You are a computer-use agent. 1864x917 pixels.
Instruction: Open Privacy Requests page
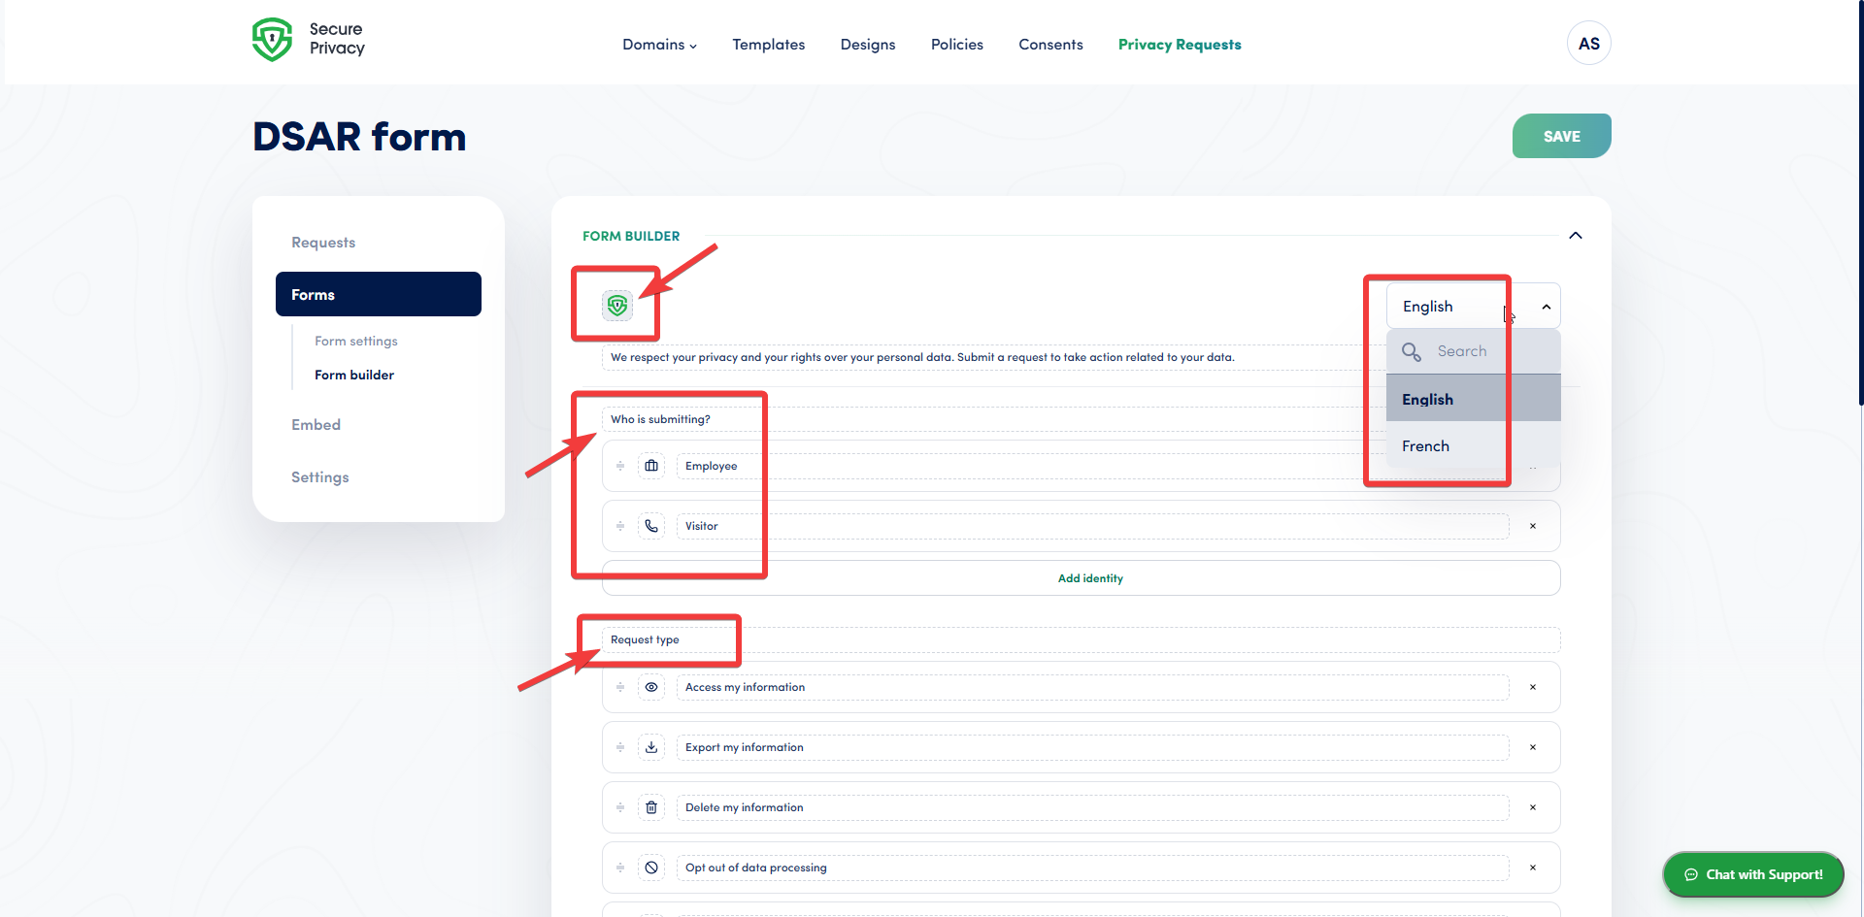pos(1180,45)
